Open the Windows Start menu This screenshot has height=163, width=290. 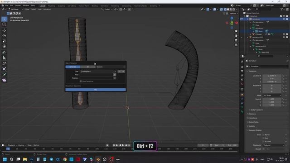[5, 159]
